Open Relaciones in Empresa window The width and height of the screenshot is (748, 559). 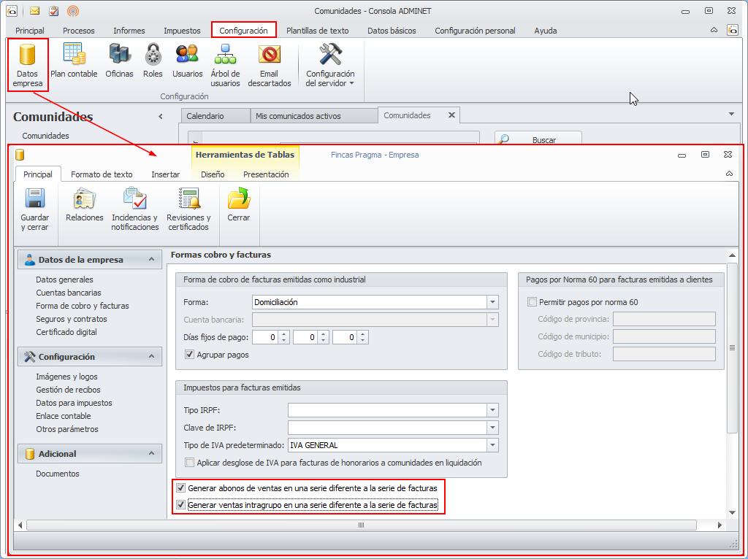85,205
